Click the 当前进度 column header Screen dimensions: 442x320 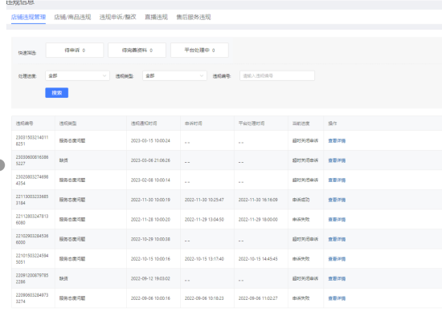(301, 124)
